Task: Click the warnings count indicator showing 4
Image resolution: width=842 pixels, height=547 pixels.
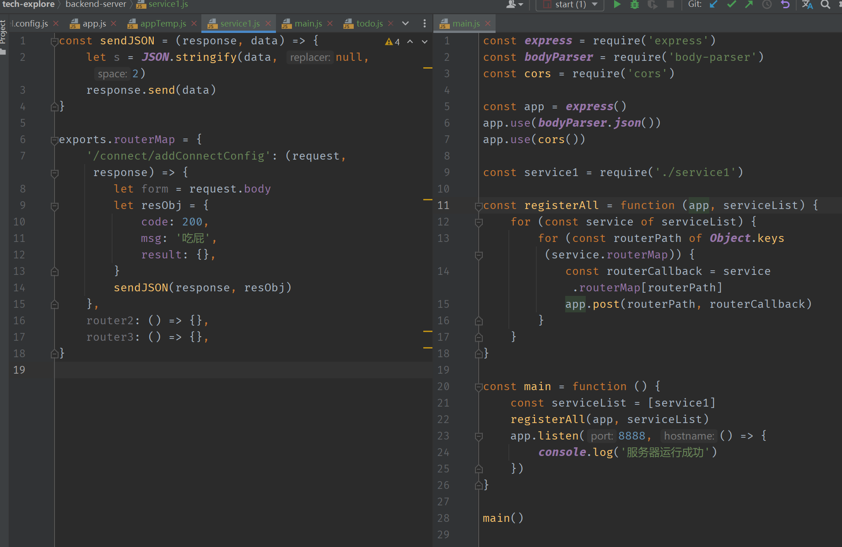Action: click(x=393, y=42)
